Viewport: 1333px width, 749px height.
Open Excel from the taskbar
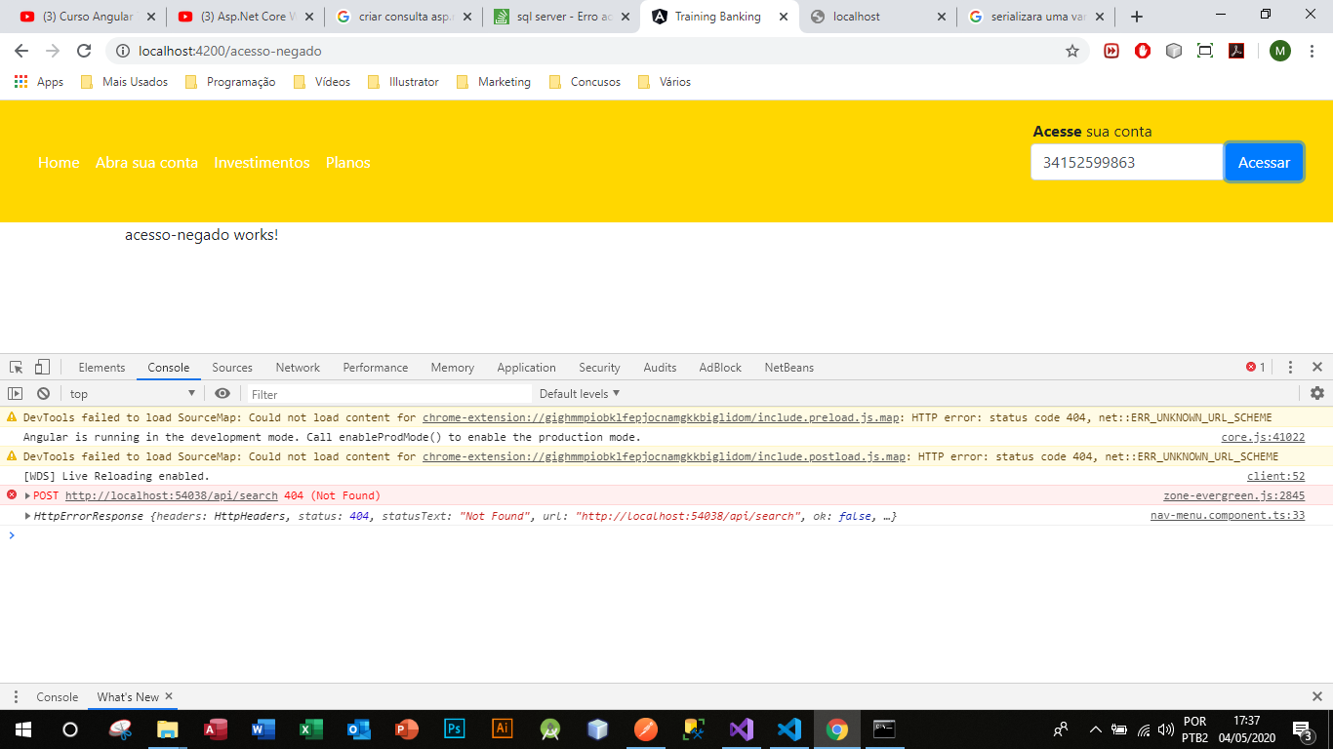pos(311,729)
